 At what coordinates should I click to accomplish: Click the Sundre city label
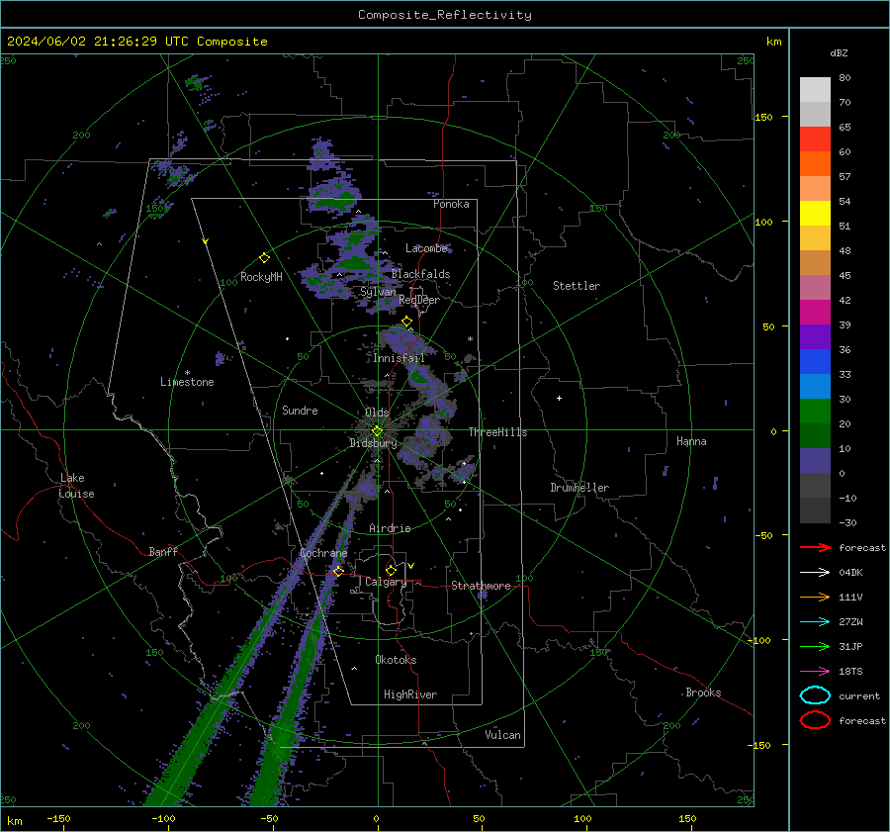(x=300, y=411)
